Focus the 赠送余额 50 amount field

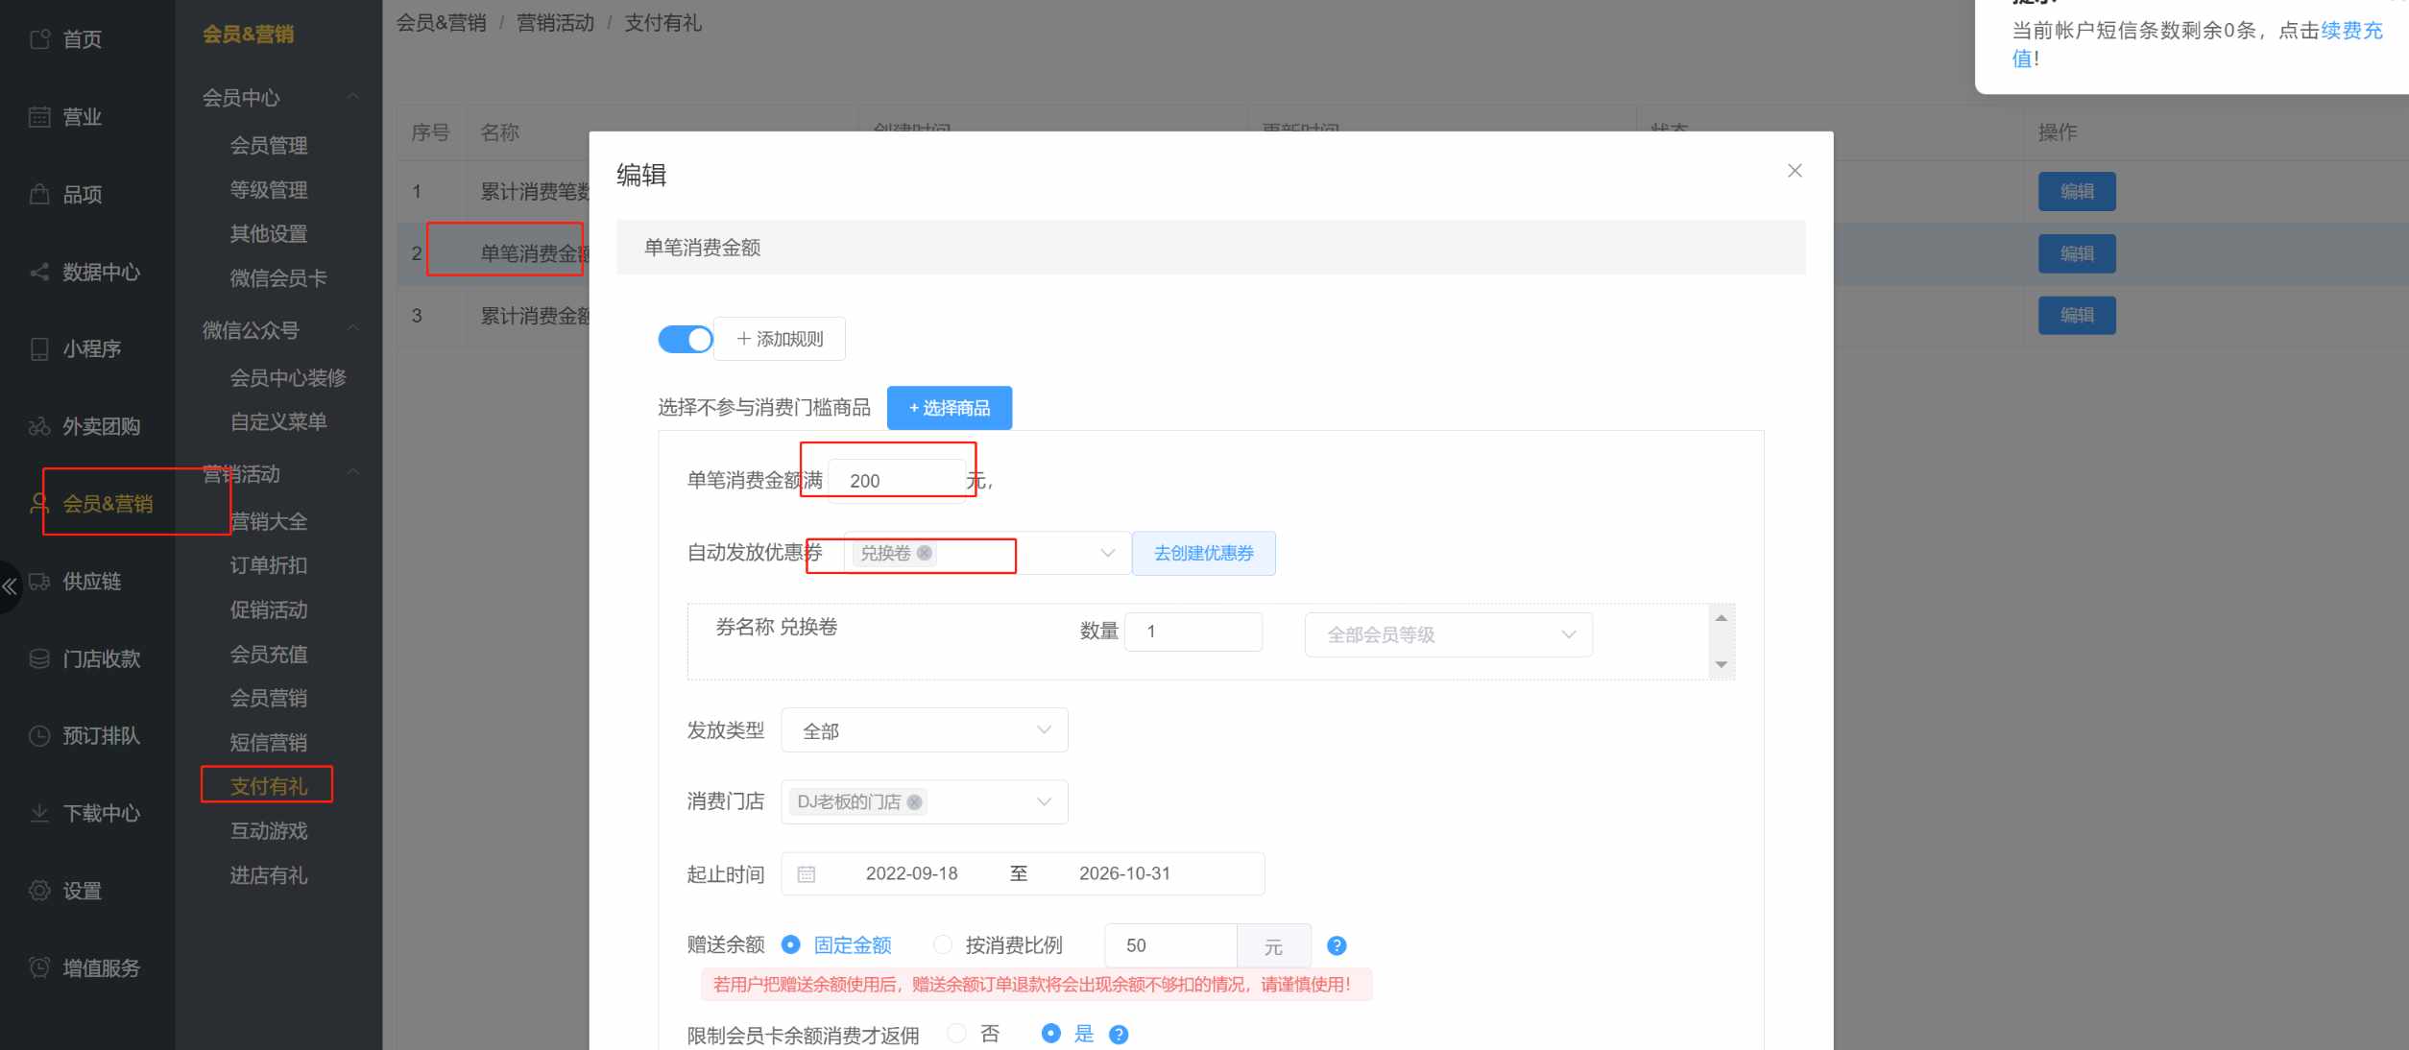pyautogui.click(x=1170, y=945)
